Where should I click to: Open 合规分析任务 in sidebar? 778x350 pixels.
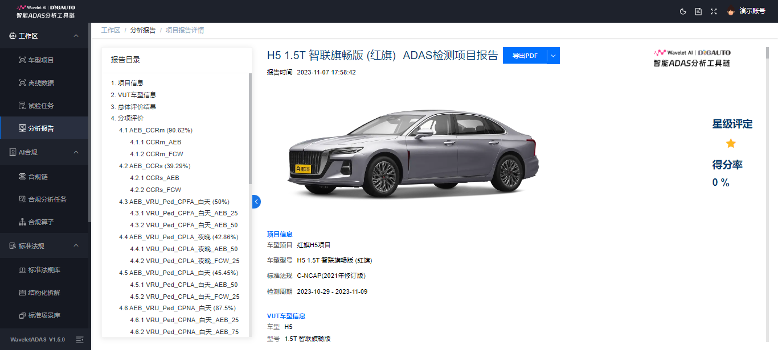(44, 199)
